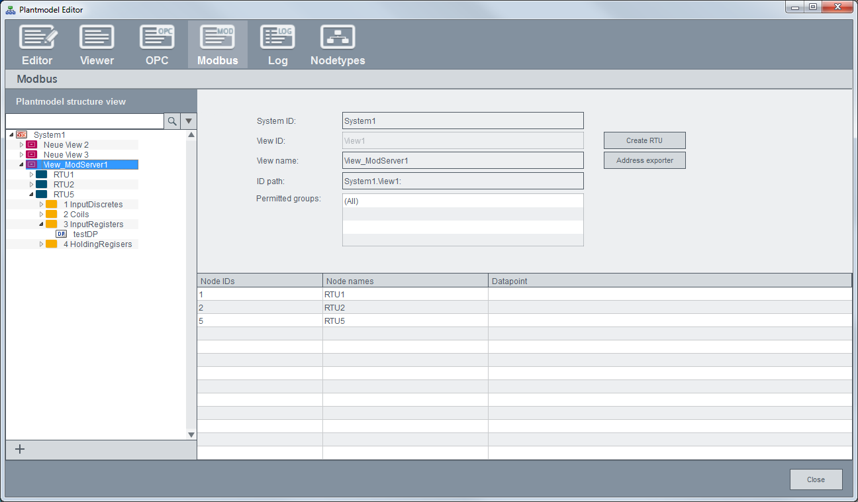
Task: Click the RTU1 node icon
Action: pyautogui.click(x=41, y=174)
